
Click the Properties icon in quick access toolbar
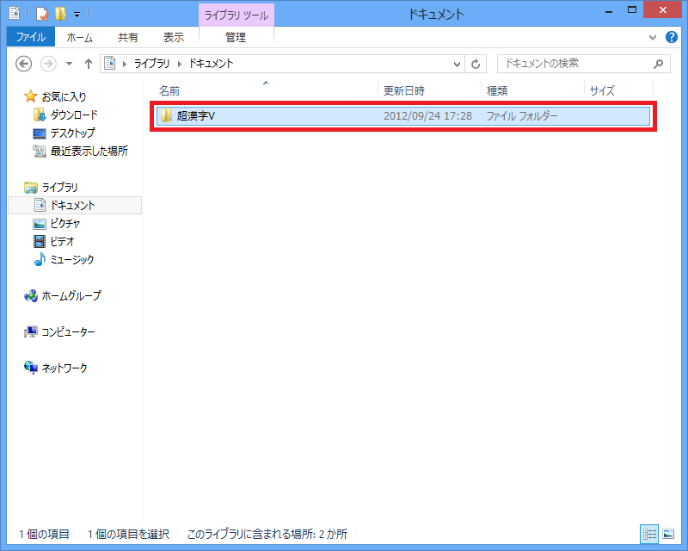point(41,14)
